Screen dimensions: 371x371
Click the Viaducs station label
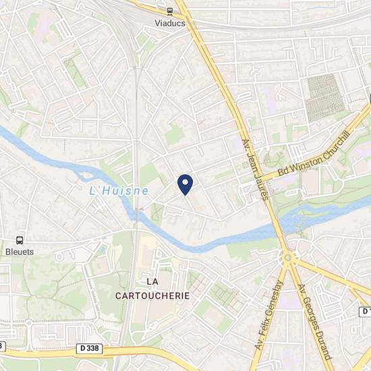tap(170, 23)
